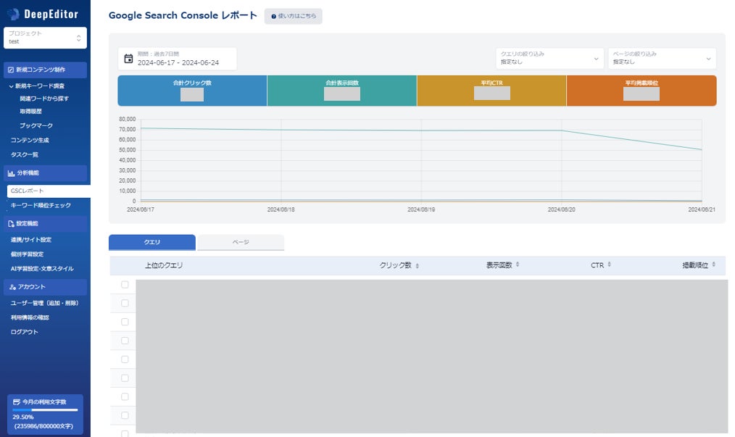Open AI学習設定-文章スタイル link
The width and height of the screenshot is (735, 437).
42,269
